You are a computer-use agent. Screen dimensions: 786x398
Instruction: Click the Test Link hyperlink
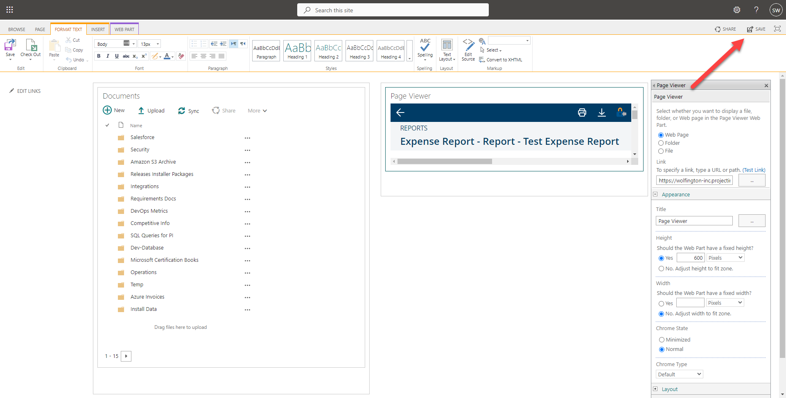click(x=754, y=170)
